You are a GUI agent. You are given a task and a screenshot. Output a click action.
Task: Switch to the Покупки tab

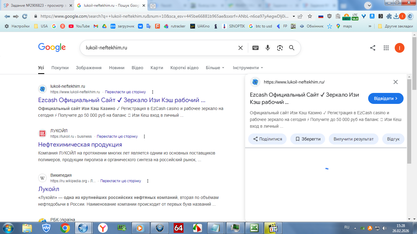pyautogui.click(x=60, y=68)
